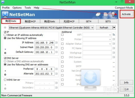Click the icon right of PC Name field
The image size is (135, 98).
click(x=114, y=48)
